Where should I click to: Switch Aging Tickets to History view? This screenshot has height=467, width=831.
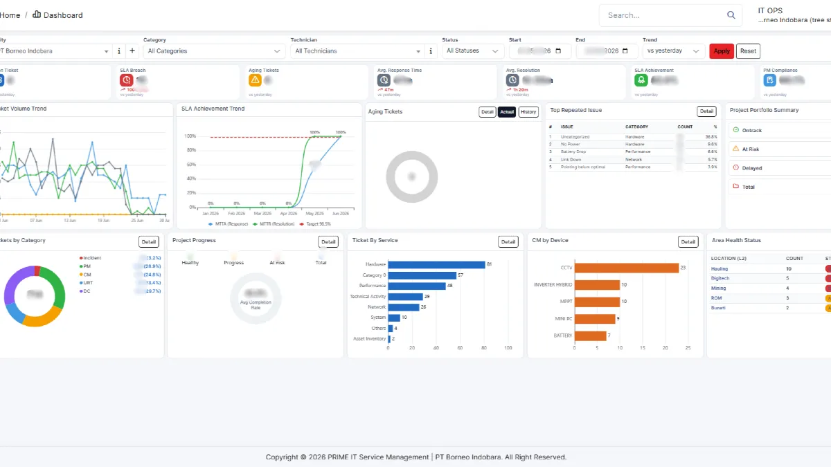tap(528, 112)
